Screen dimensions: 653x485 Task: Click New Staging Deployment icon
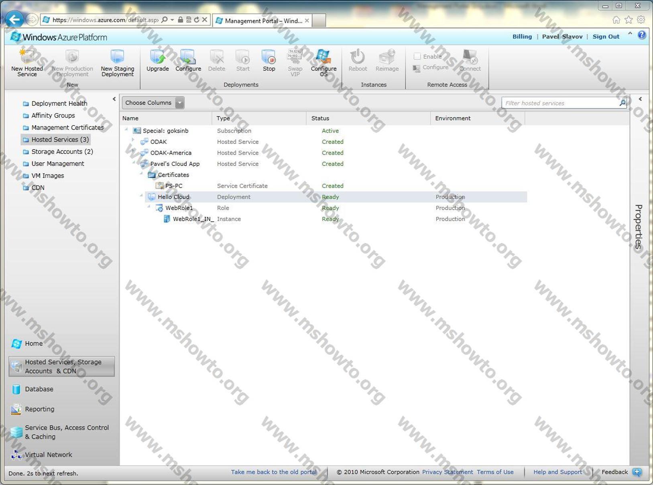(117, 57)
